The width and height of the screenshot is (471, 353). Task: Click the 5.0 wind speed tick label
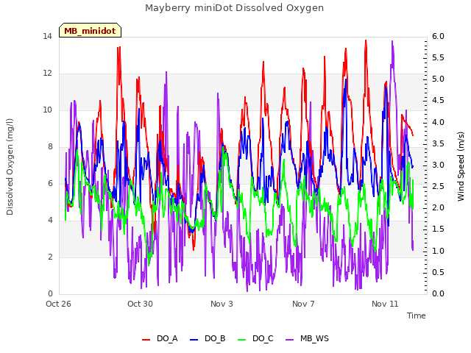click(438, 79)
